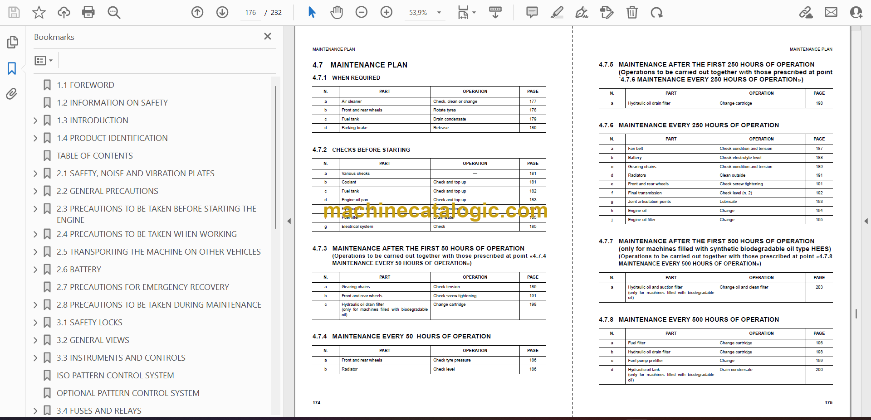Image resolution: width=871 pixels, height=420 pixels.
Task: Collapse the left navigation pane arrow
Action: tap(289, 221)
